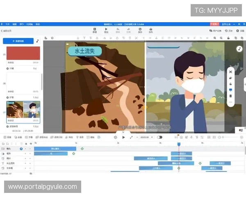Image resolution: width=246 pixels, height=197 pixels.
Task: Open the background music note icon
Action: point(38,41)
